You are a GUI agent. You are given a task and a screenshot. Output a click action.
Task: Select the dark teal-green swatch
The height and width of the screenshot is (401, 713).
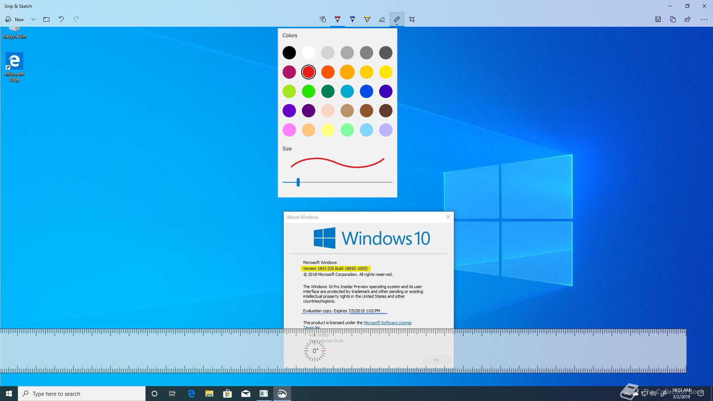tap(328, 91)
